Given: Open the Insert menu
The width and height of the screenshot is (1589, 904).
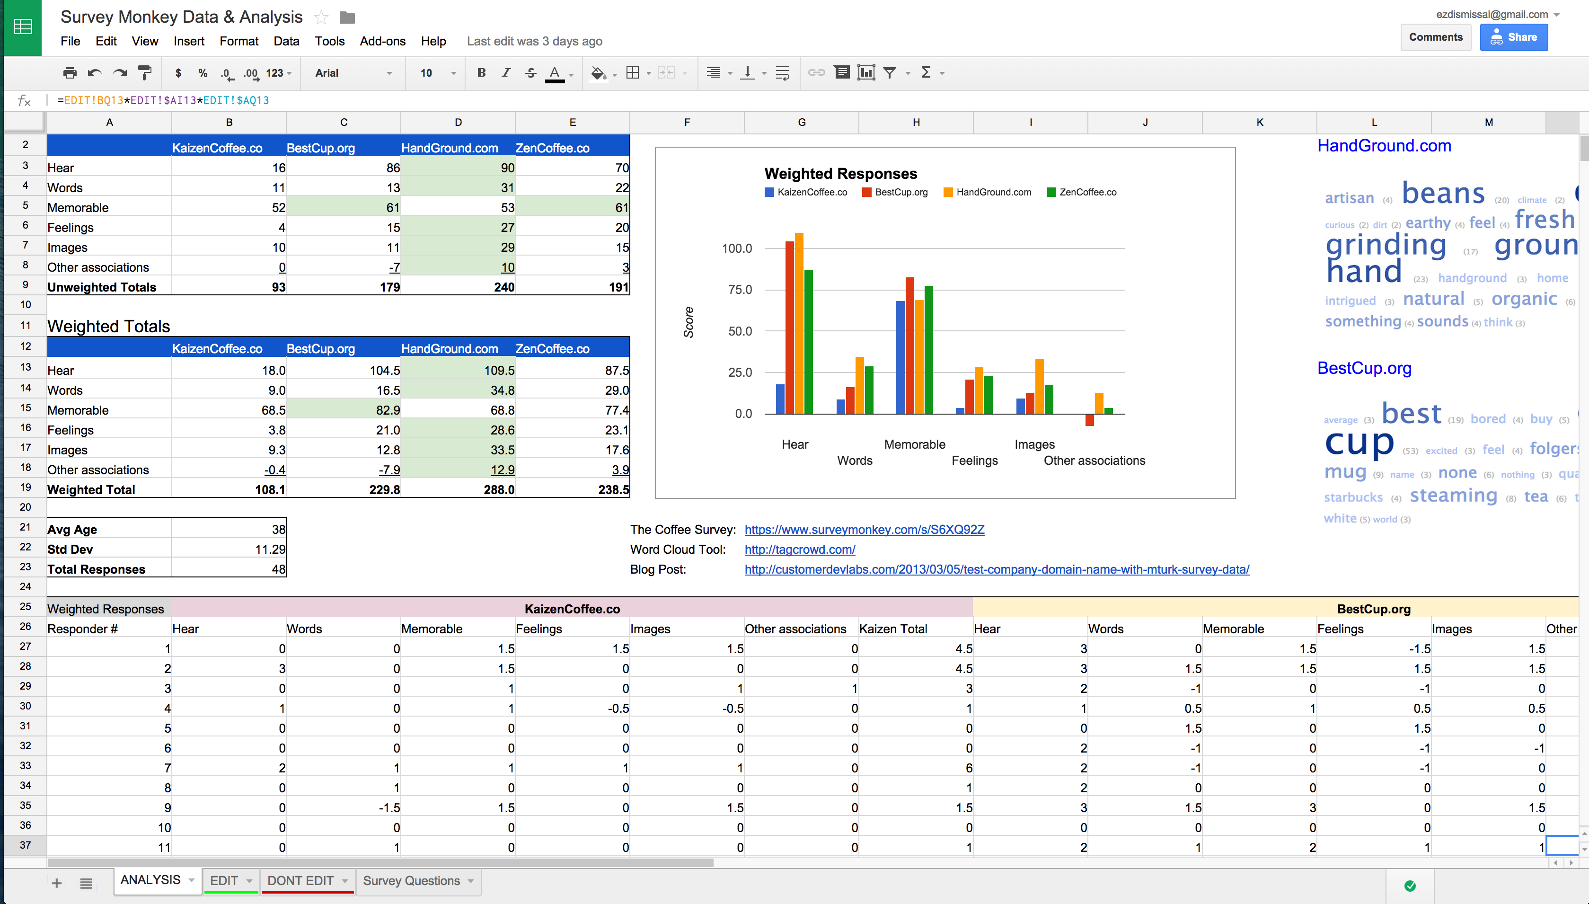Looking at the screenshot, I should [189, 41].
